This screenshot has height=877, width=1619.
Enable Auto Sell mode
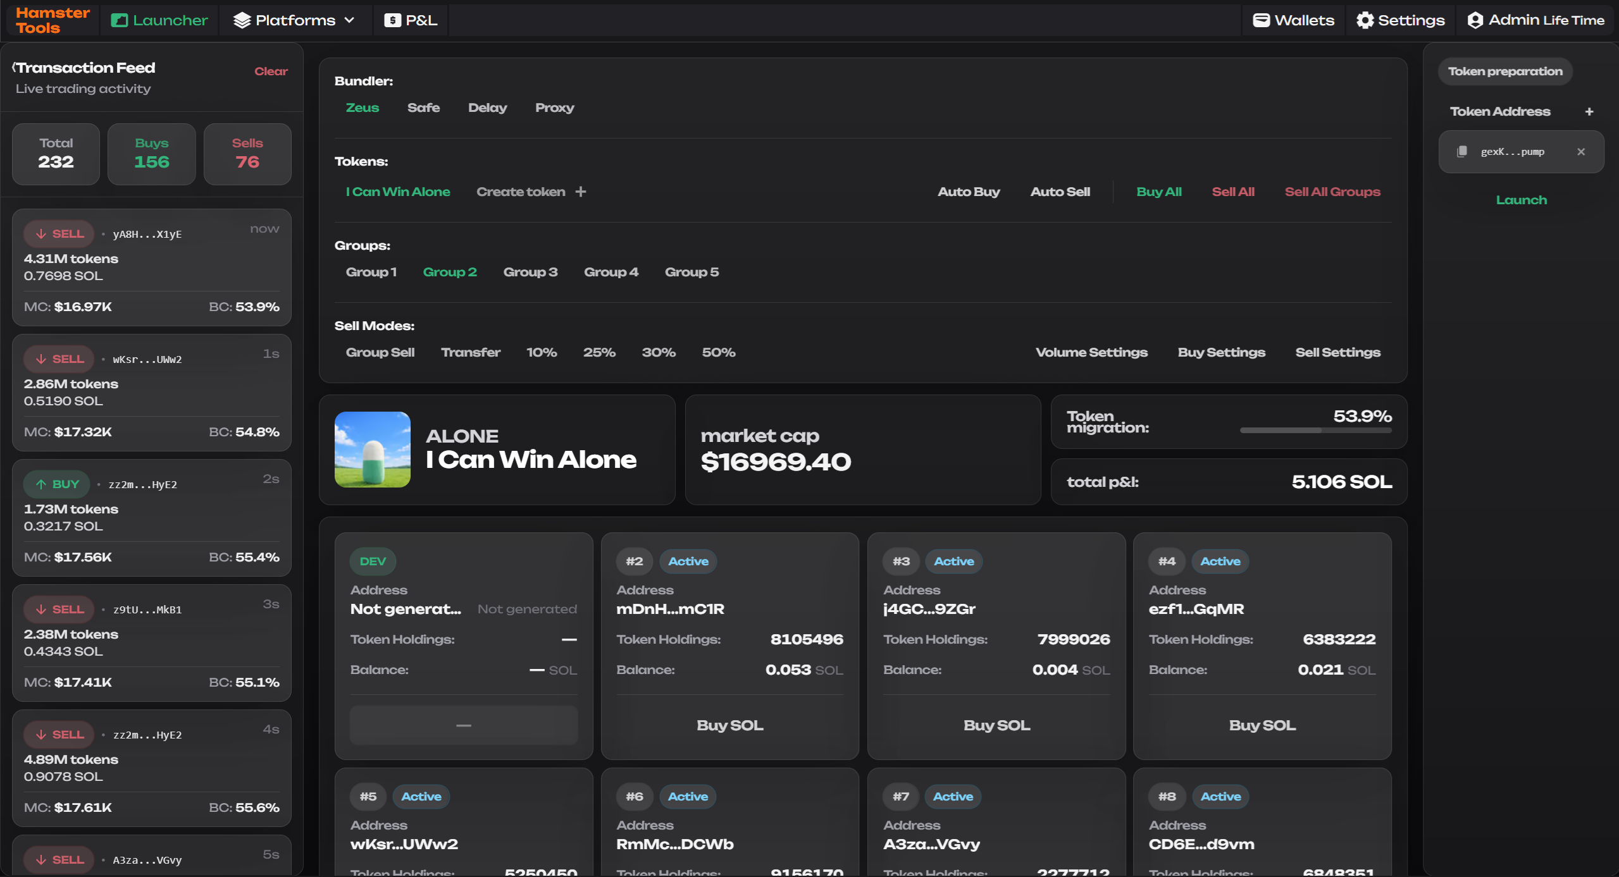click(x=1060, y=192)
